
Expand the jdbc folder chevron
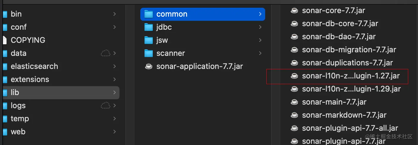click(260, 27)
